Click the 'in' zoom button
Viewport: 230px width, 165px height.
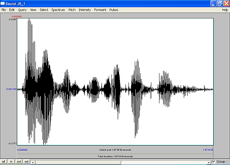pos(11,161)
